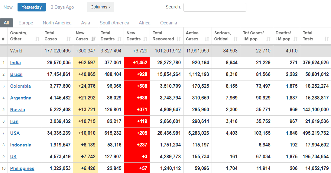Switch to the Europe tab
The image size is (331, 173).
point(26,23)
